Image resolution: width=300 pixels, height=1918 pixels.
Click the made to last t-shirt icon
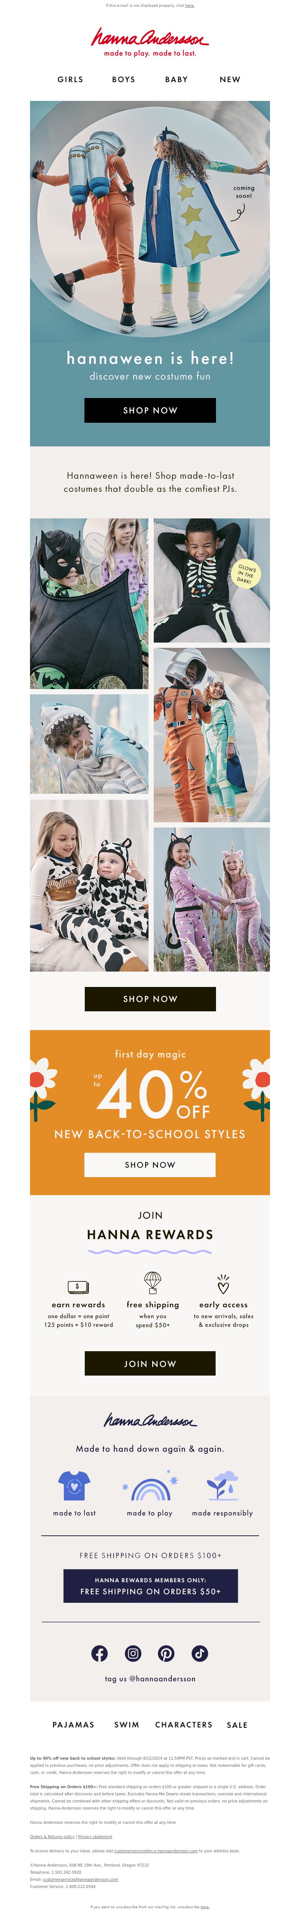(x=75, y=1485)
